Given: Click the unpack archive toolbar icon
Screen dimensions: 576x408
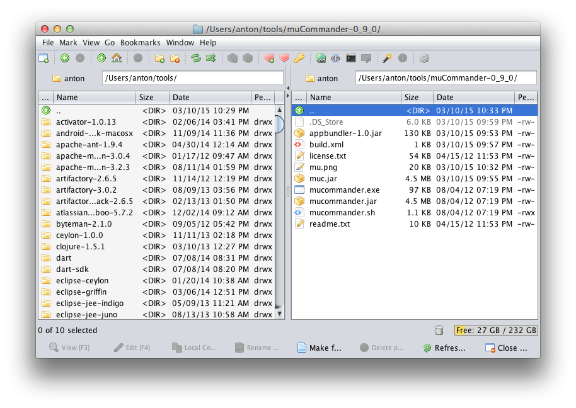Looking at the screenshot, I should tap(248, 58).
